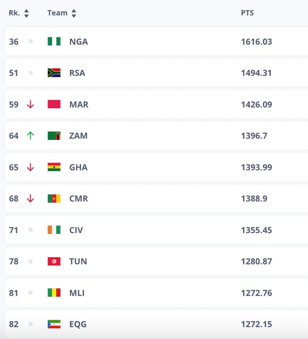The width and height of the screenshot is (308, 339).
Task: Click the Morocco flag icon
Action: (x=54, y=104)
